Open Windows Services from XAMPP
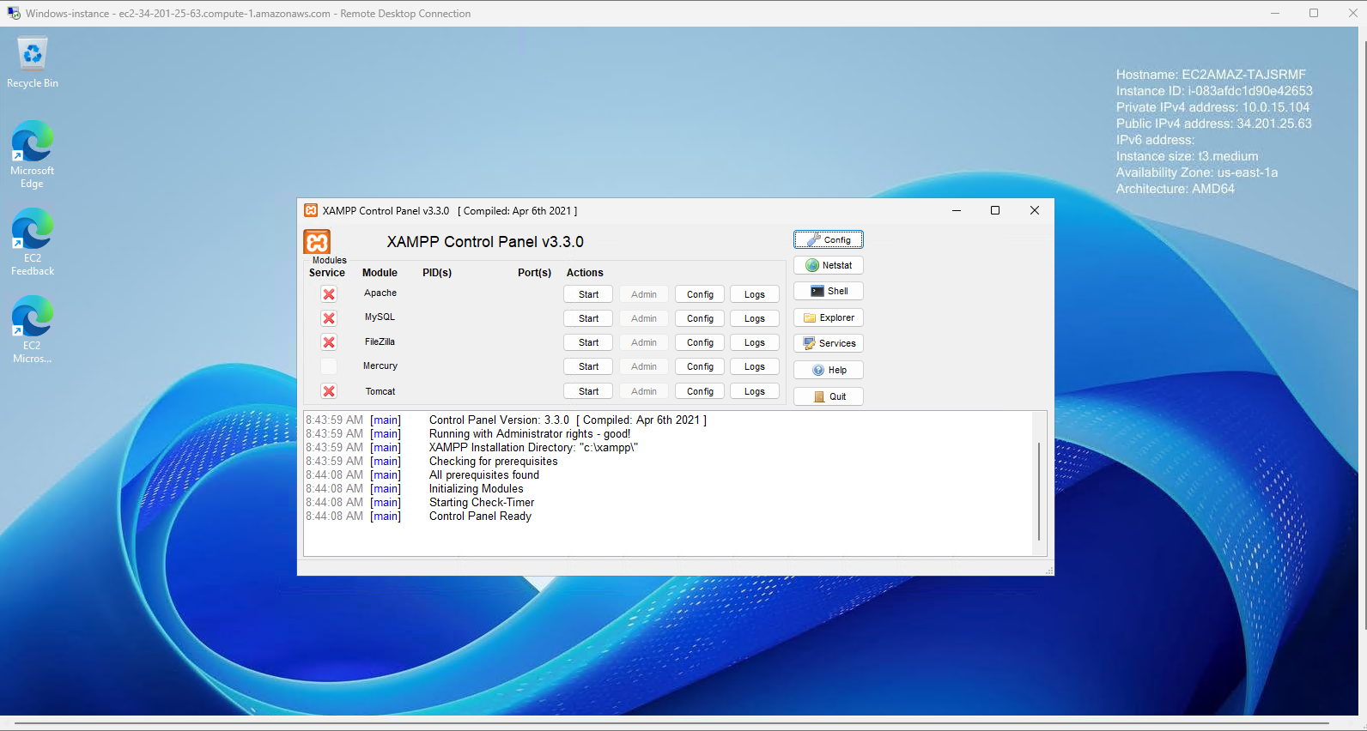 (828, 343)
